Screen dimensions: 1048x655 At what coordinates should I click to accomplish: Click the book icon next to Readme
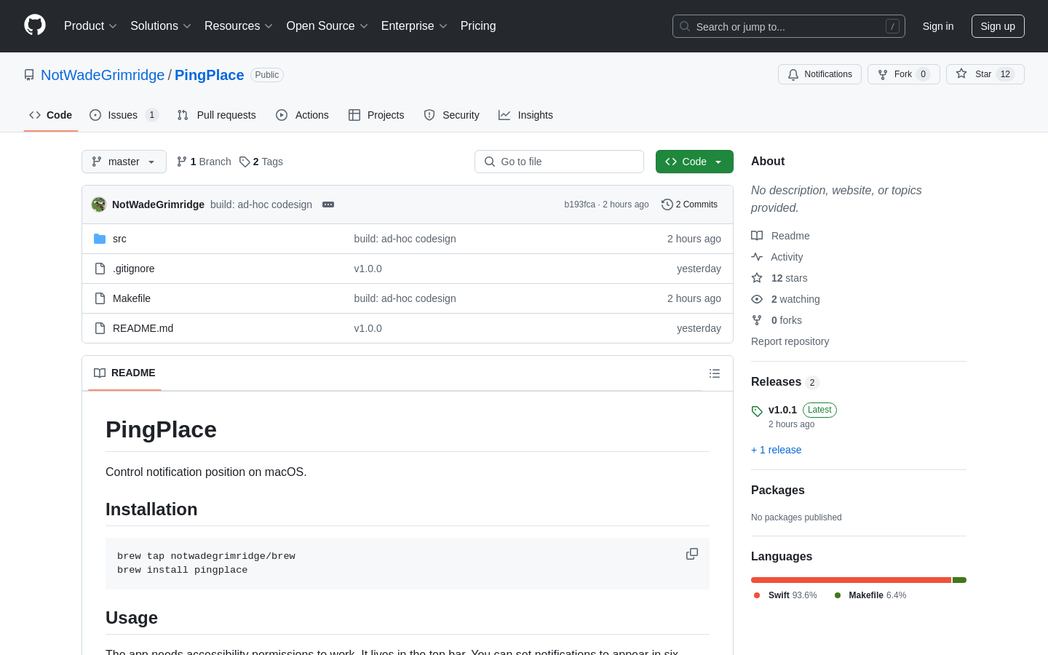(757, 236)
